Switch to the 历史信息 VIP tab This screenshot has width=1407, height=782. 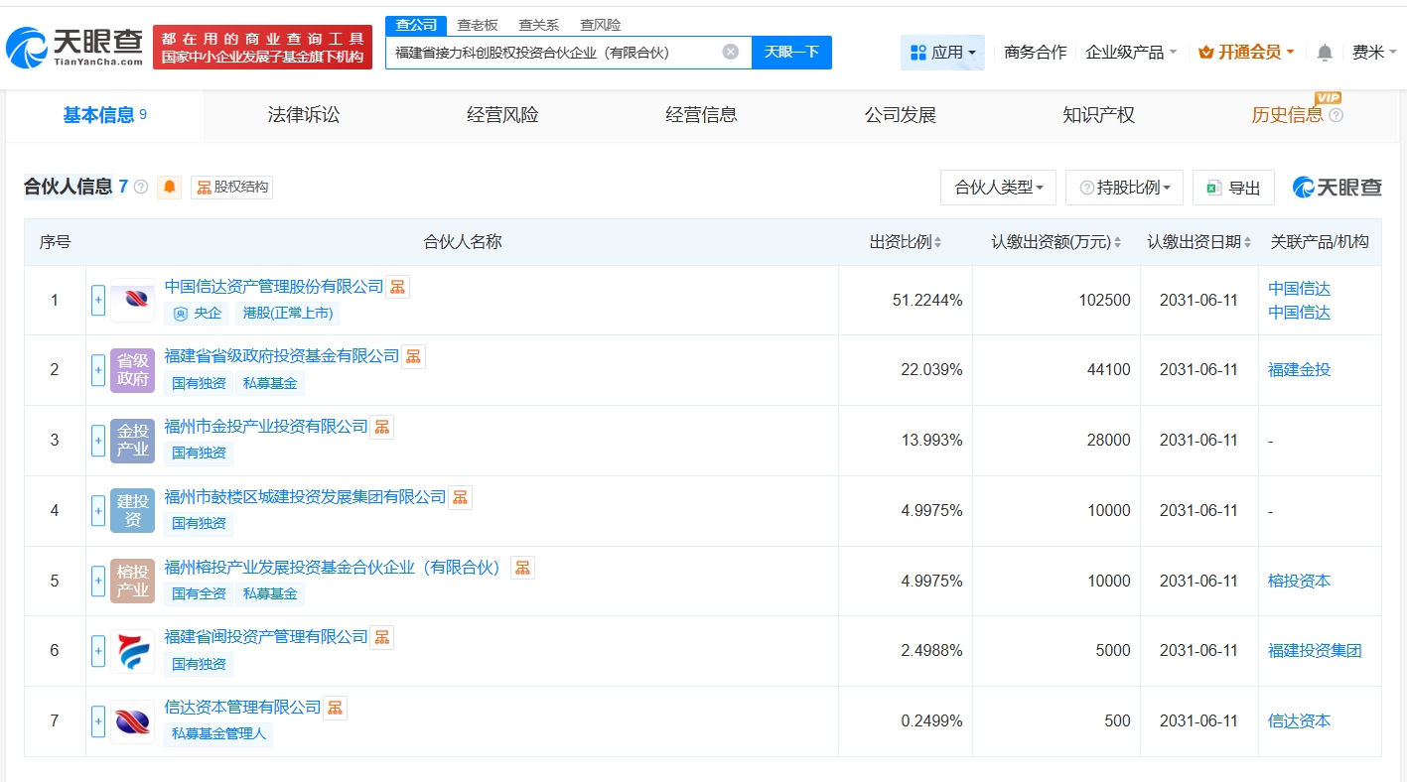pyautogui.click(x=1287, y=115)
